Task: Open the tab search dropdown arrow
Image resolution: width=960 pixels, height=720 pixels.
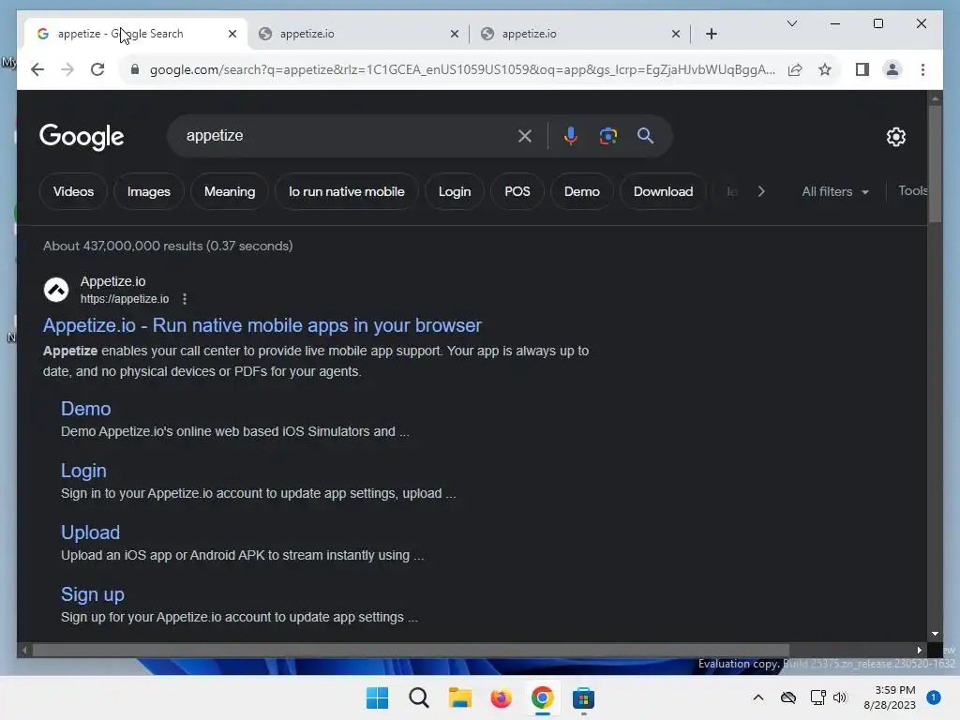Action: coord(791,23)
